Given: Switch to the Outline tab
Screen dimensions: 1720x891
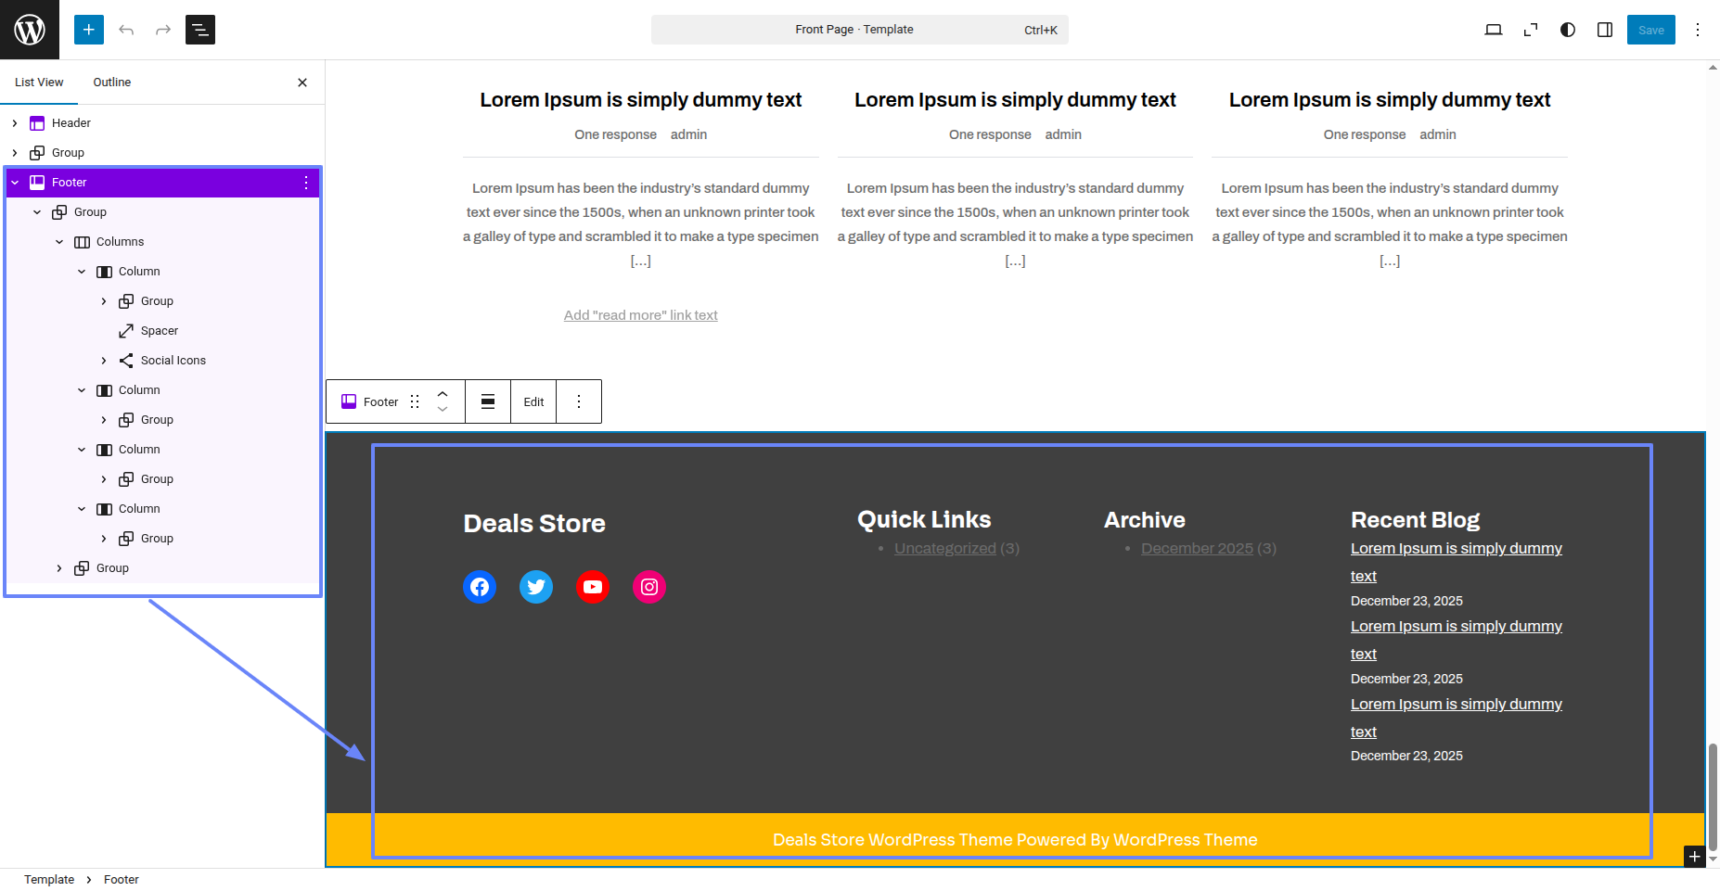Looking at the screenshot, I should click(111, 83).
